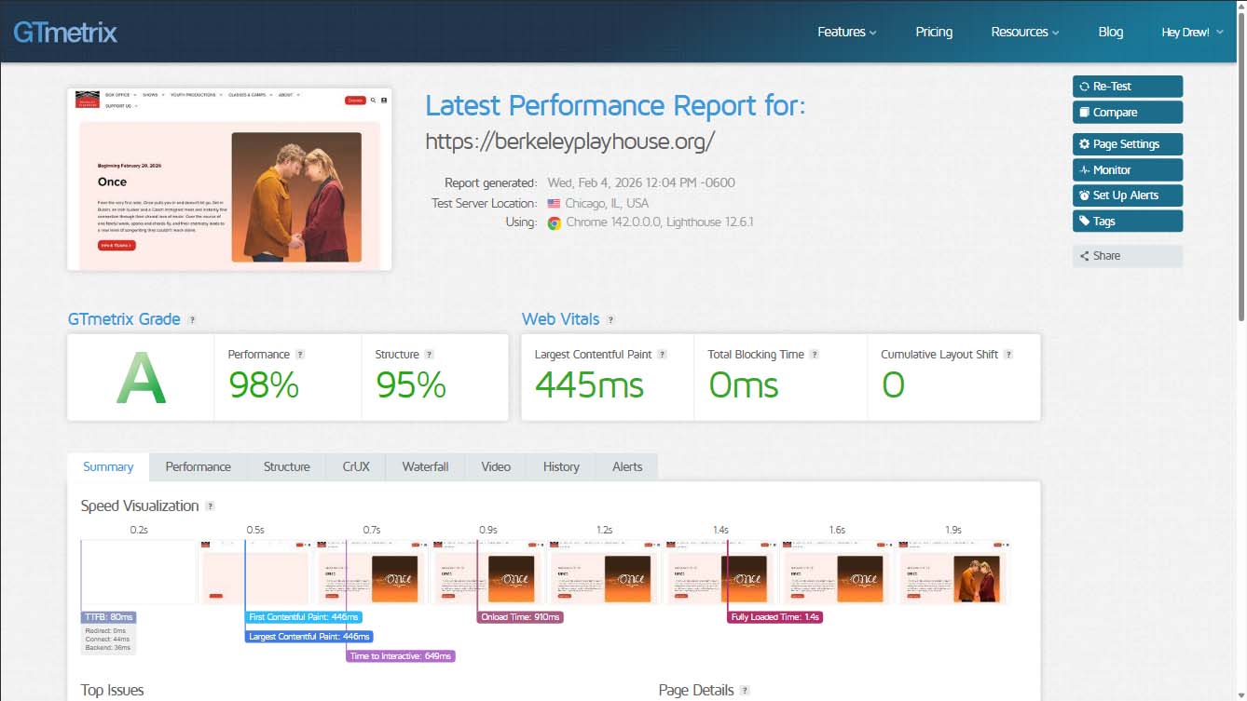Open help for Cumulative Layout Shift
1247x701 pixels.
[x=1008, y=355]
